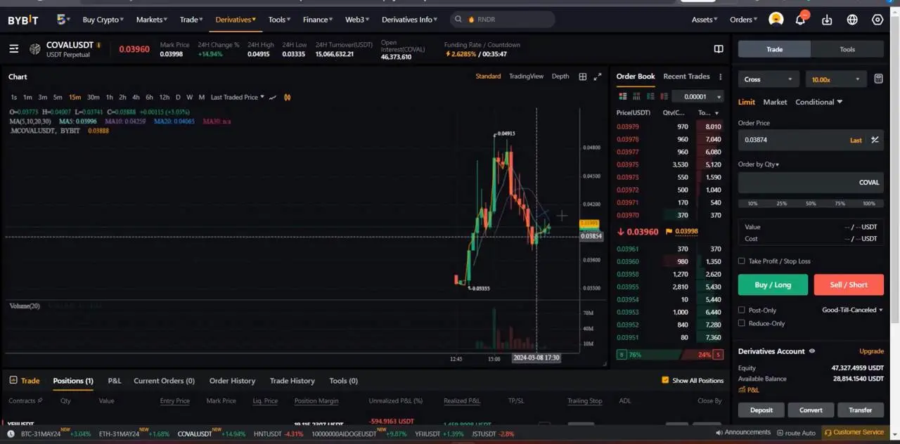This screenshot has height=444, width=900.
Task: Click the Convert button
Action: click(x=811, y=410)
